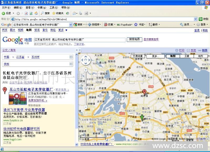Screen dimensions: 210x152
Task: Open the Back button history dropdown arrow
Action: 13,13
